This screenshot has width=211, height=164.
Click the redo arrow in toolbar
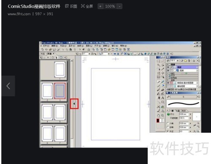[84, 49]
